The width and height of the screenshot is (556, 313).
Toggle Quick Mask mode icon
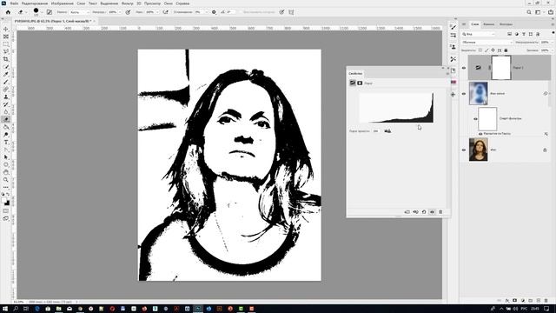click(6, 210)
